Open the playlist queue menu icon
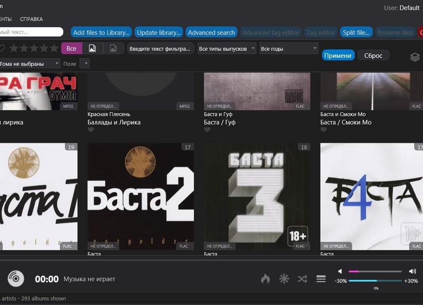The image size is (423, 305). coord(321,279)
